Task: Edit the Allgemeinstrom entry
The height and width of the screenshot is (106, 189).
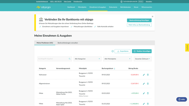Action: pyautogui.click(x=144, y=84)
